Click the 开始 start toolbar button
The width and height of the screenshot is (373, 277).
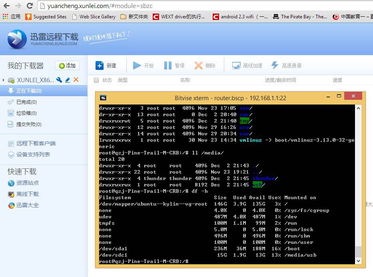click(x=143, y=65)
